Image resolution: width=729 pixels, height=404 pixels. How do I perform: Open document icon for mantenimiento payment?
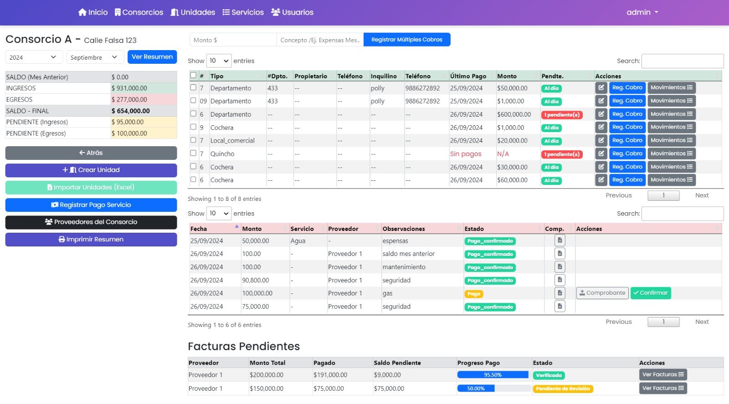[560, 267]
